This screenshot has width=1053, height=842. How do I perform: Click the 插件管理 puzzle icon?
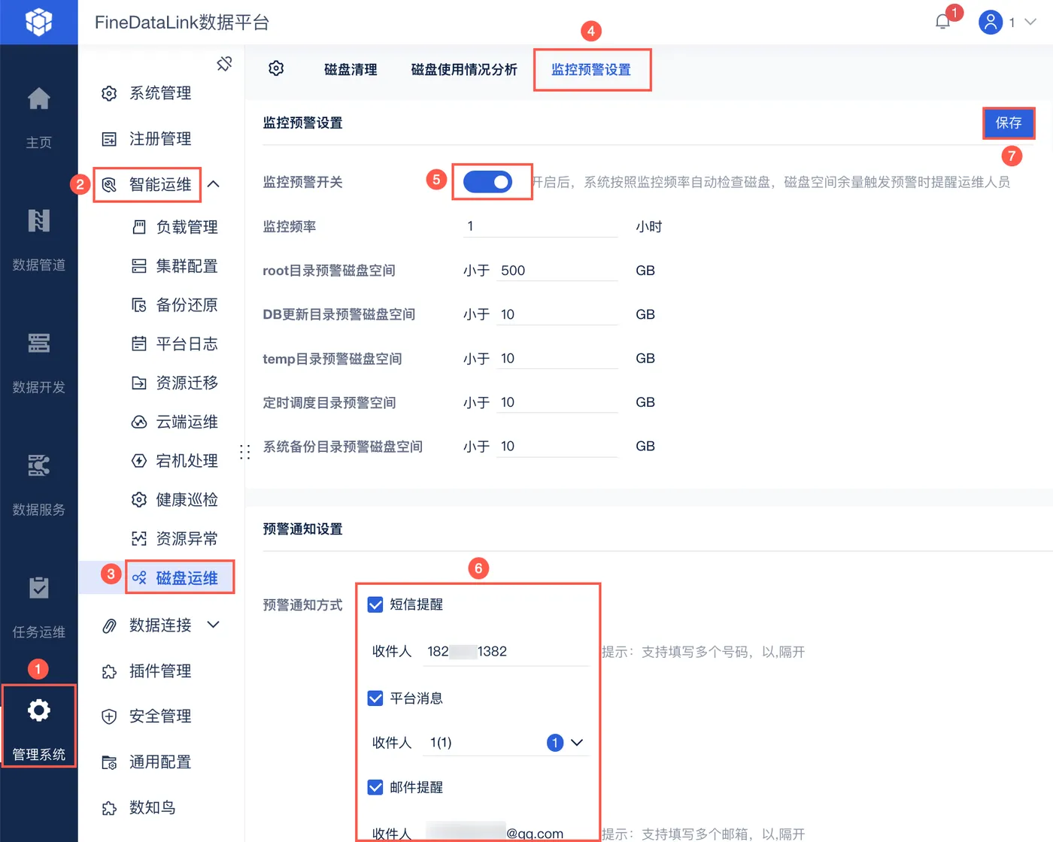pos(109,671)
